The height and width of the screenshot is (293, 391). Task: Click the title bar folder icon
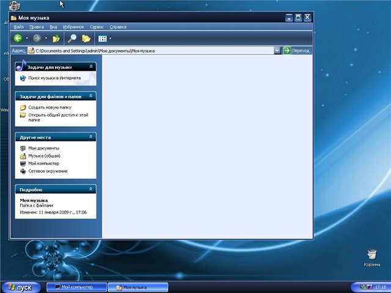click(13, 18)
